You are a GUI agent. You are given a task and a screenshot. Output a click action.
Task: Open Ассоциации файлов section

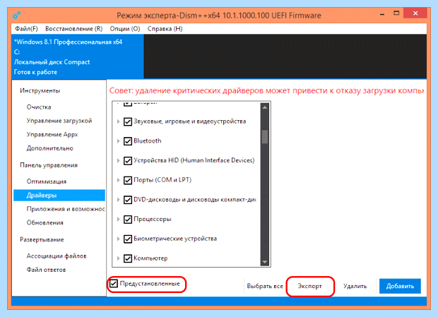coord(57,256)
